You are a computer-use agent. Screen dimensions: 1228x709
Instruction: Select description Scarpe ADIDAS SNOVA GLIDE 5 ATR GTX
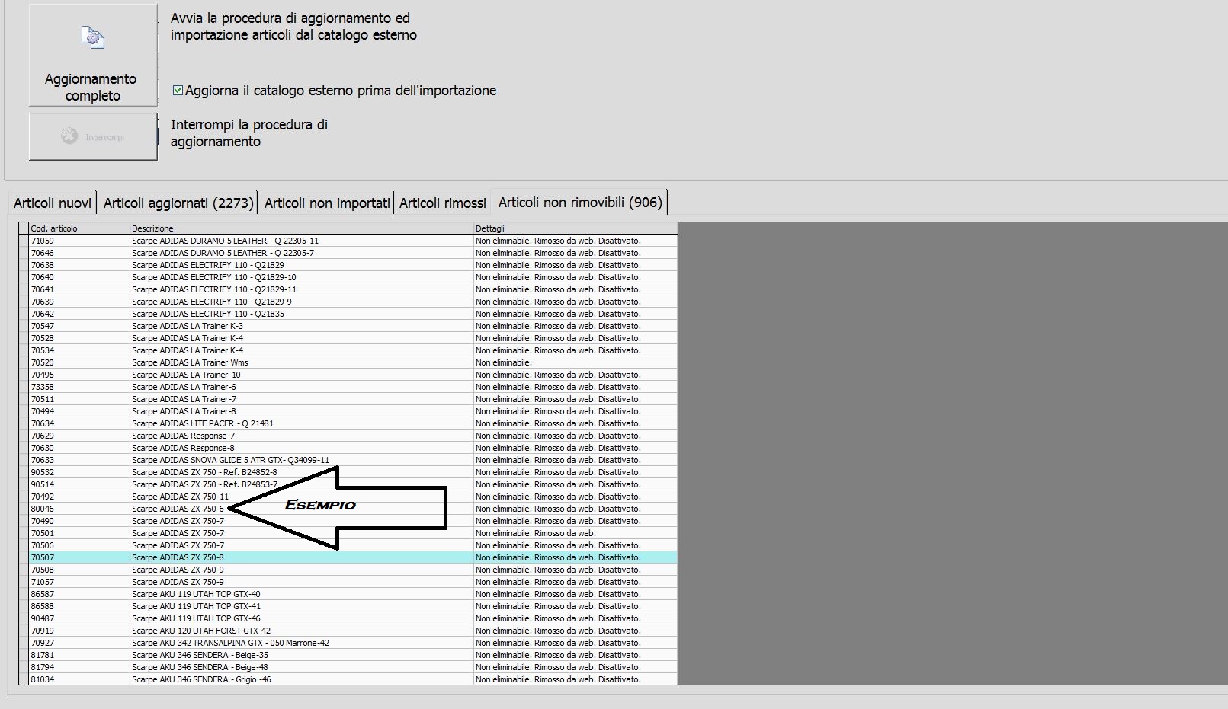231,460
